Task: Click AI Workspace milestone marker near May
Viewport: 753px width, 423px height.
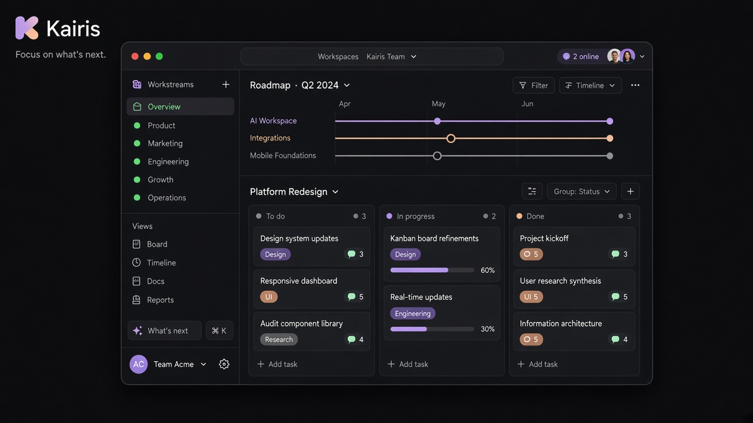Action: [x=437, y=121]
